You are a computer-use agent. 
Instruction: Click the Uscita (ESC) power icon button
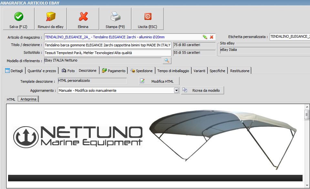coord(148,19)
